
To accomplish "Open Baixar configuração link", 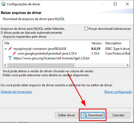I will click(x=118, y=92).
